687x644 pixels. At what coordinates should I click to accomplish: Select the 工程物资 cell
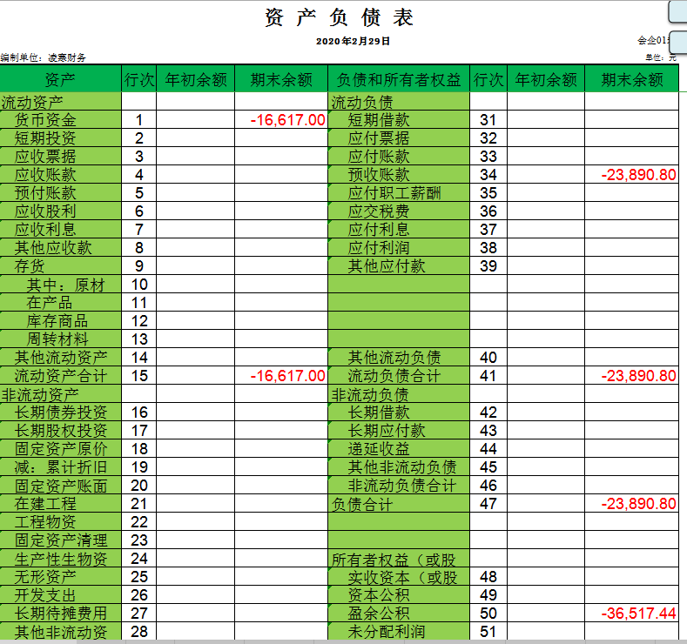pyautogui.click(x=60, y=522)
